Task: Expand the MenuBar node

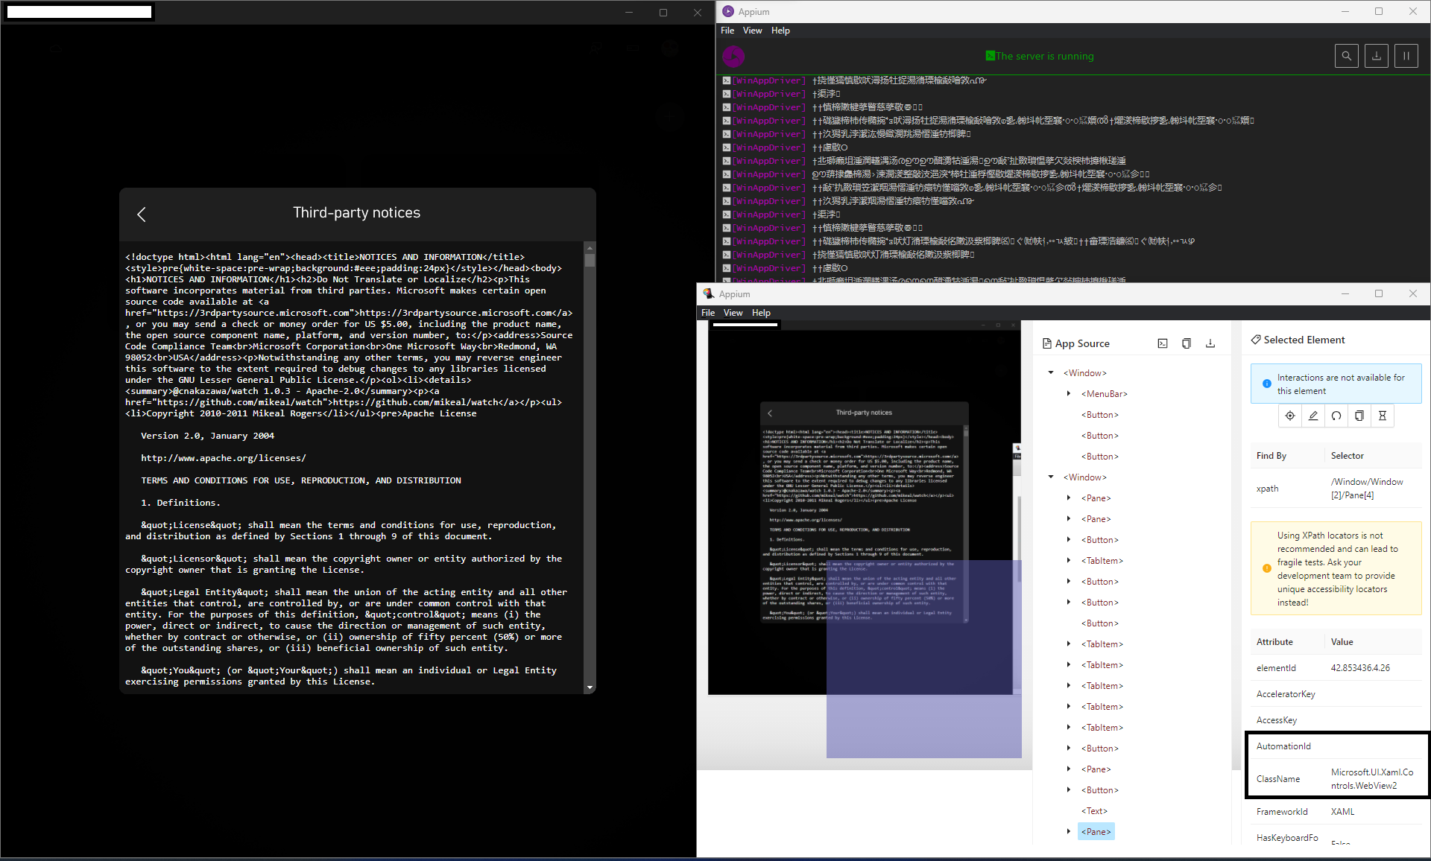Action: pyautogui.click(x=1069, y=393)
